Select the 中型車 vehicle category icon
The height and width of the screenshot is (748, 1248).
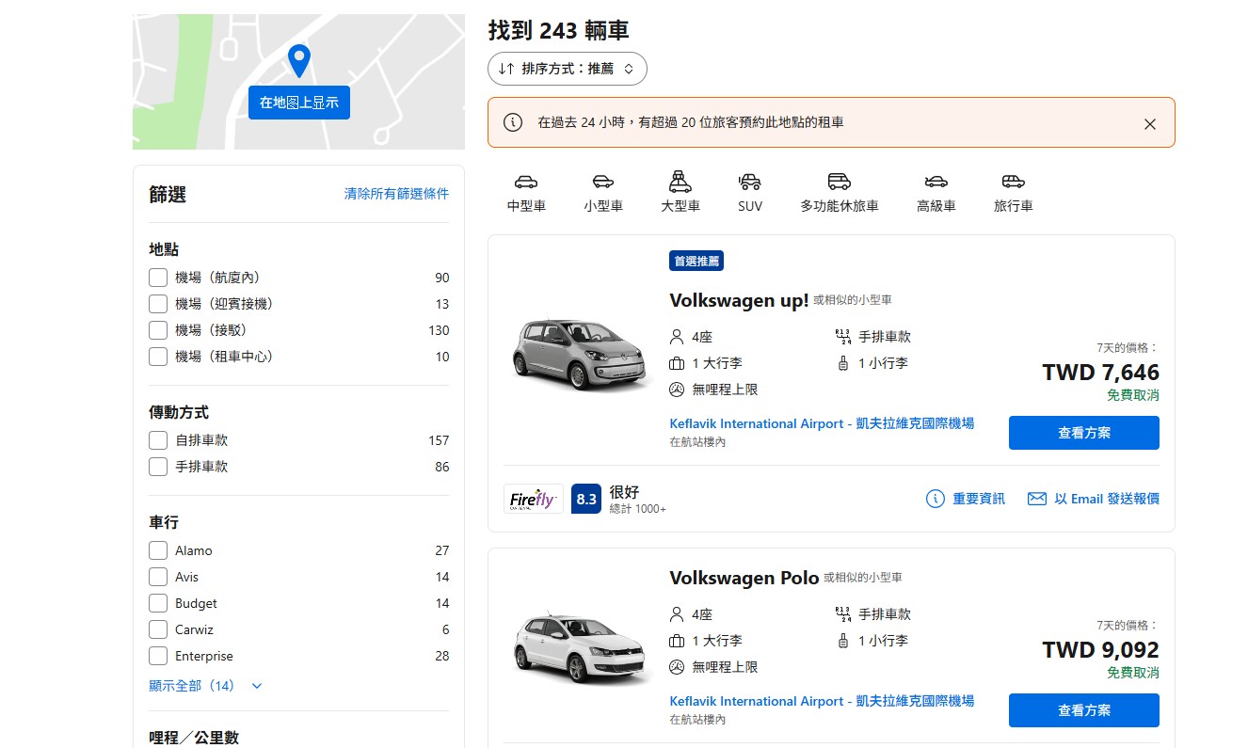pos(525,191)
